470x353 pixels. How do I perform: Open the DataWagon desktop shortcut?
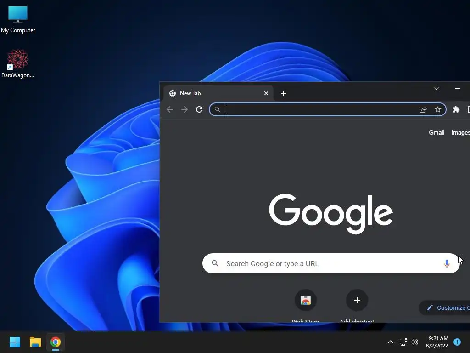coord(17,63)
